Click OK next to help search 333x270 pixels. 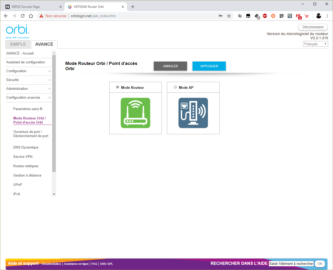click(x=320, y=264)
